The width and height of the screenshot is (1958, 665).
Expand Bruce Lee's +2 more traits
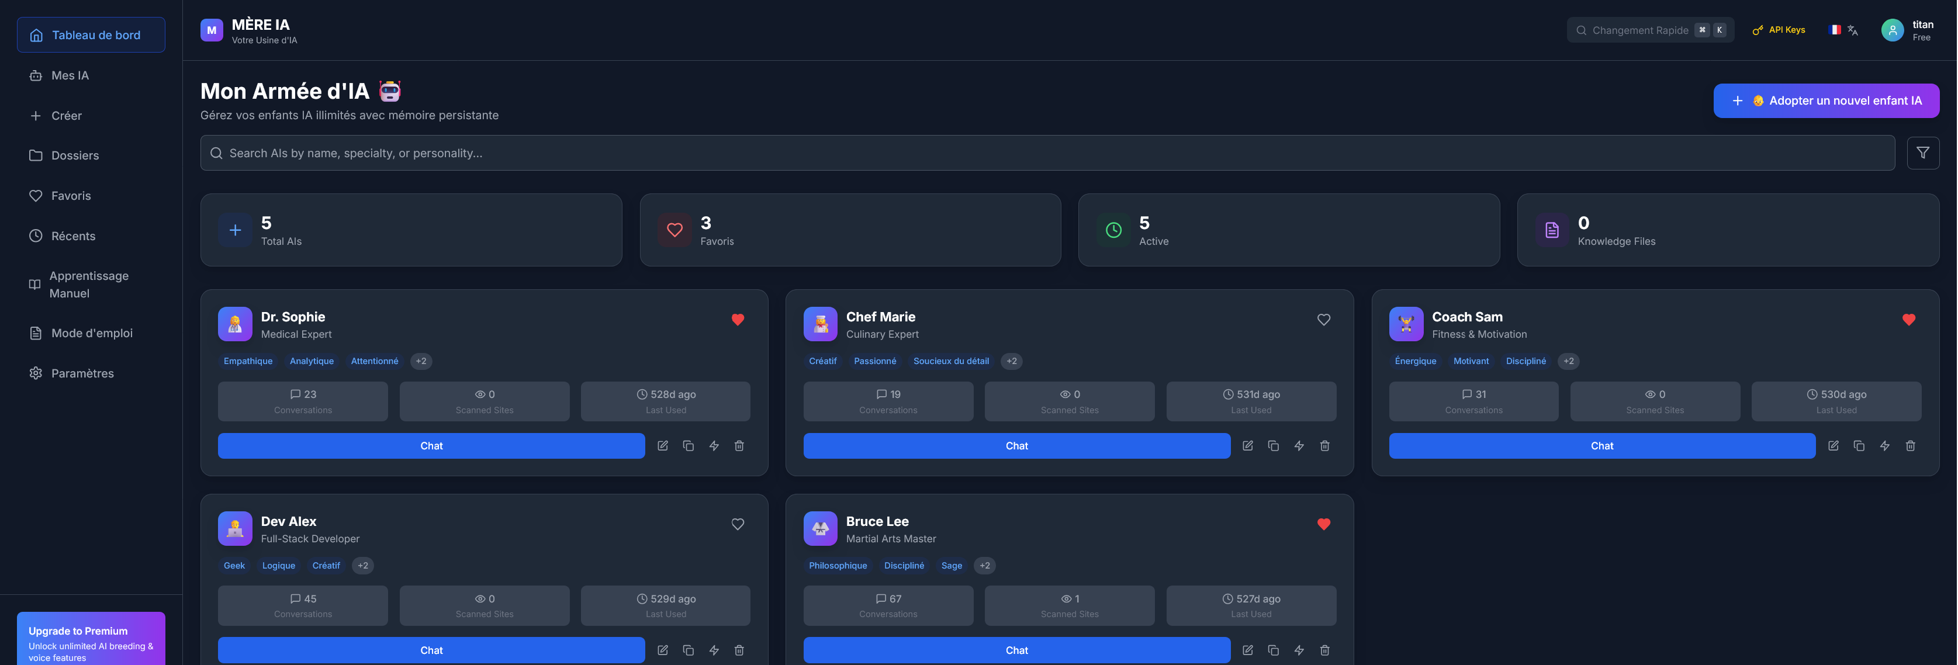985,566
